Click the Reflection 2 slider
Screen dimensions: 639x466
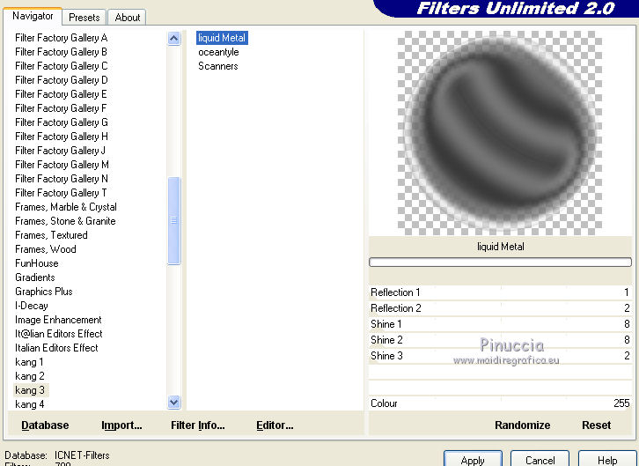pos(500,308)
